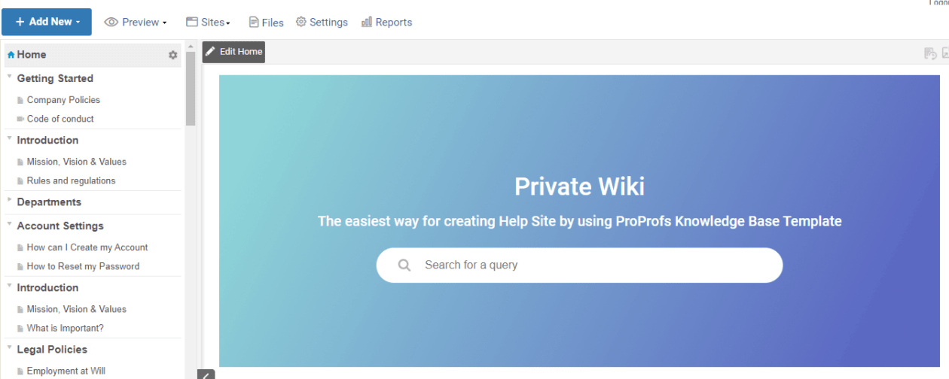Image resolution: width=949 pixels, height=379 pixels.
Task: Collapse the Account Settings folder
Action: click(10, 225)
